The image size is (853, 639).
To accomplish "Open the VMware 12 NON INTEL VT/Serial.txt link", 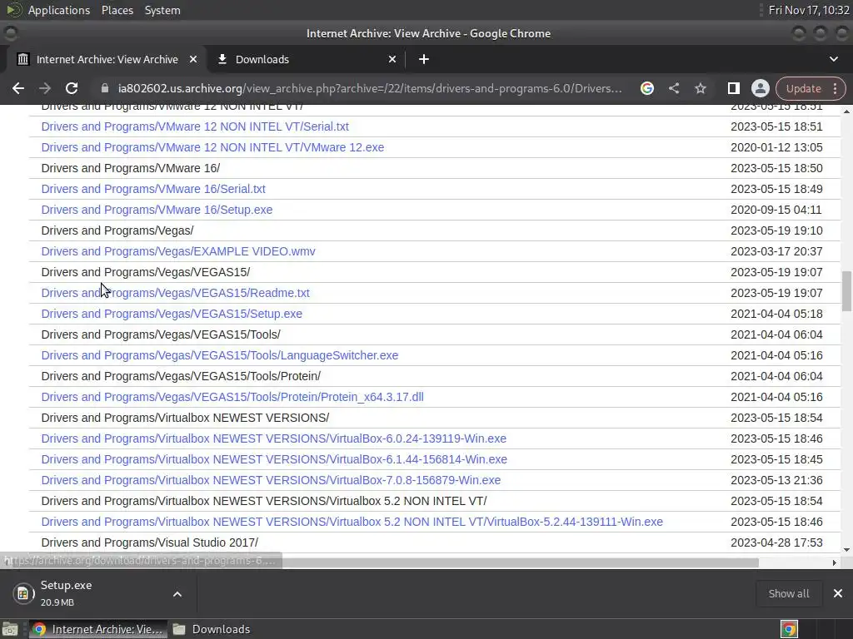I will click(x=195, y=126).
